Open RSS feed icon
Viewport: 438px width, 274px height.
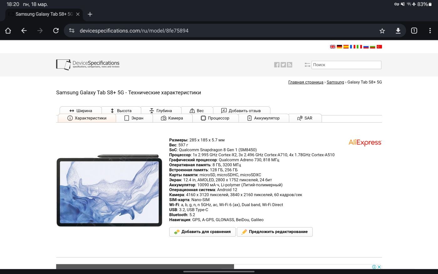click(x=289, y=65)
